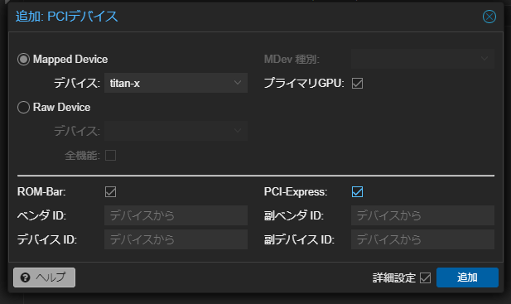Click the ROM-Bar label

pos(41,192)
